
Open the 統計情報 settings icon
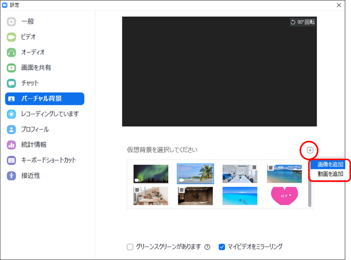click(11, 145)
